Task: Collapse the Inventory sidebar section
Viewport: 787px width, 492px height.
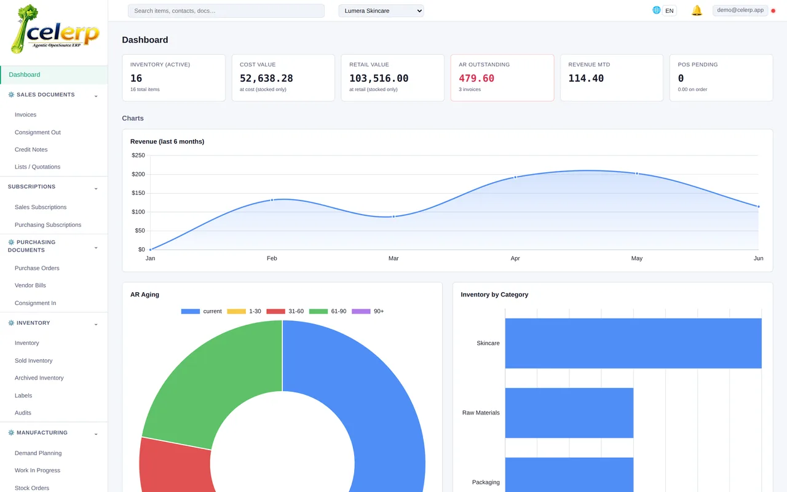Action: coord(96,323)
